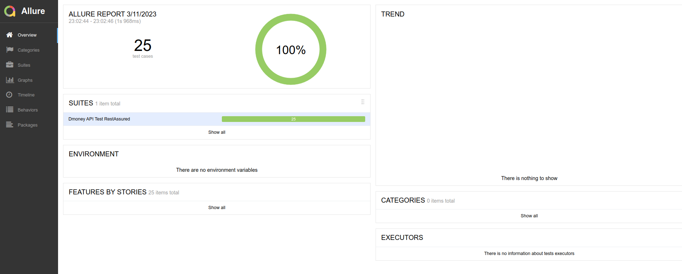682x274 pixels.
Task: Switch to the Timeline view
Action: click(29, 95)
